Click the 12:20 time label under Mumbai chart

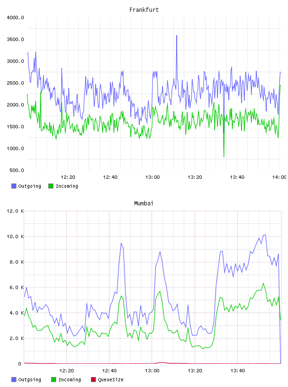(x=67, y=371)
